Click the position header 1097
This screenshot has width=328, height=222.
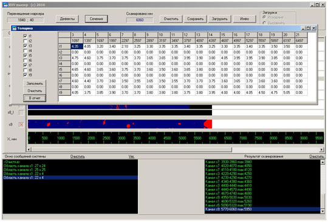click(x=77, y=41)
